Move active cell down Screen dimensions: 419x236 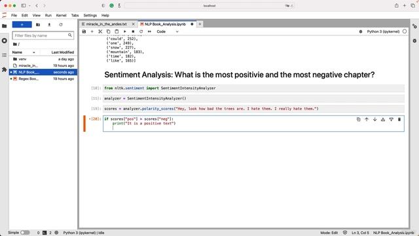pyautogui.click(x=374, y=119)
